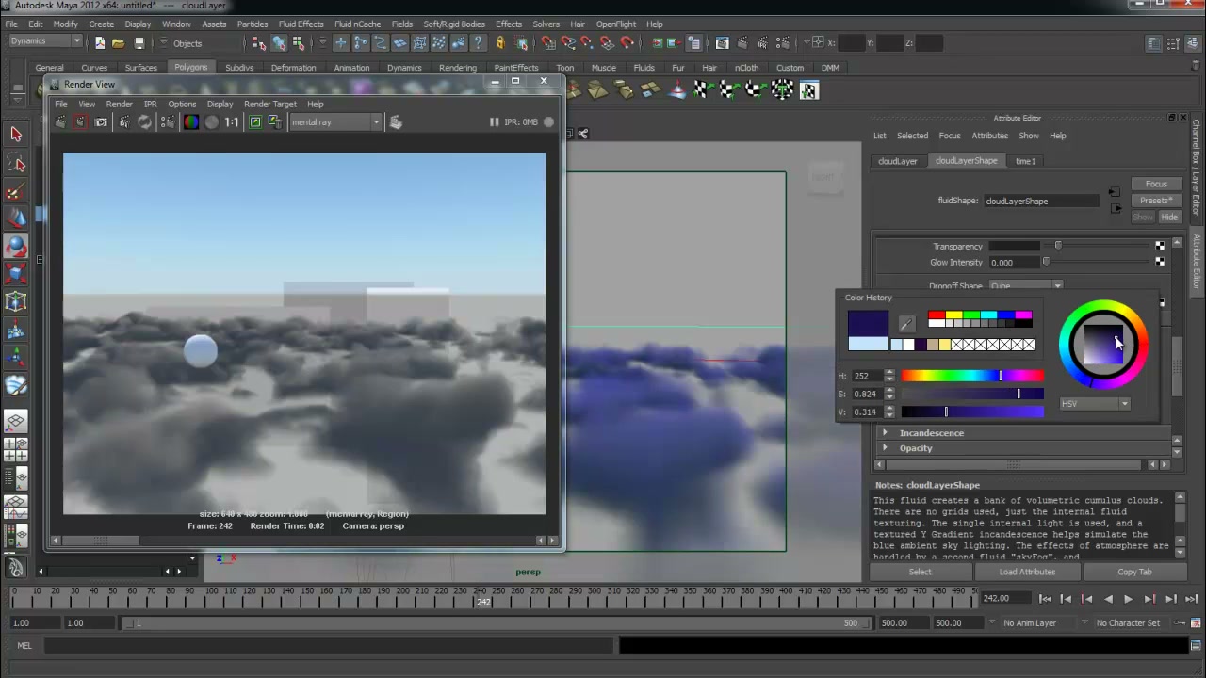Switch to the Rendering shelf tab
The width and height of the screenshot is (1206, 678).
point(458,68)
